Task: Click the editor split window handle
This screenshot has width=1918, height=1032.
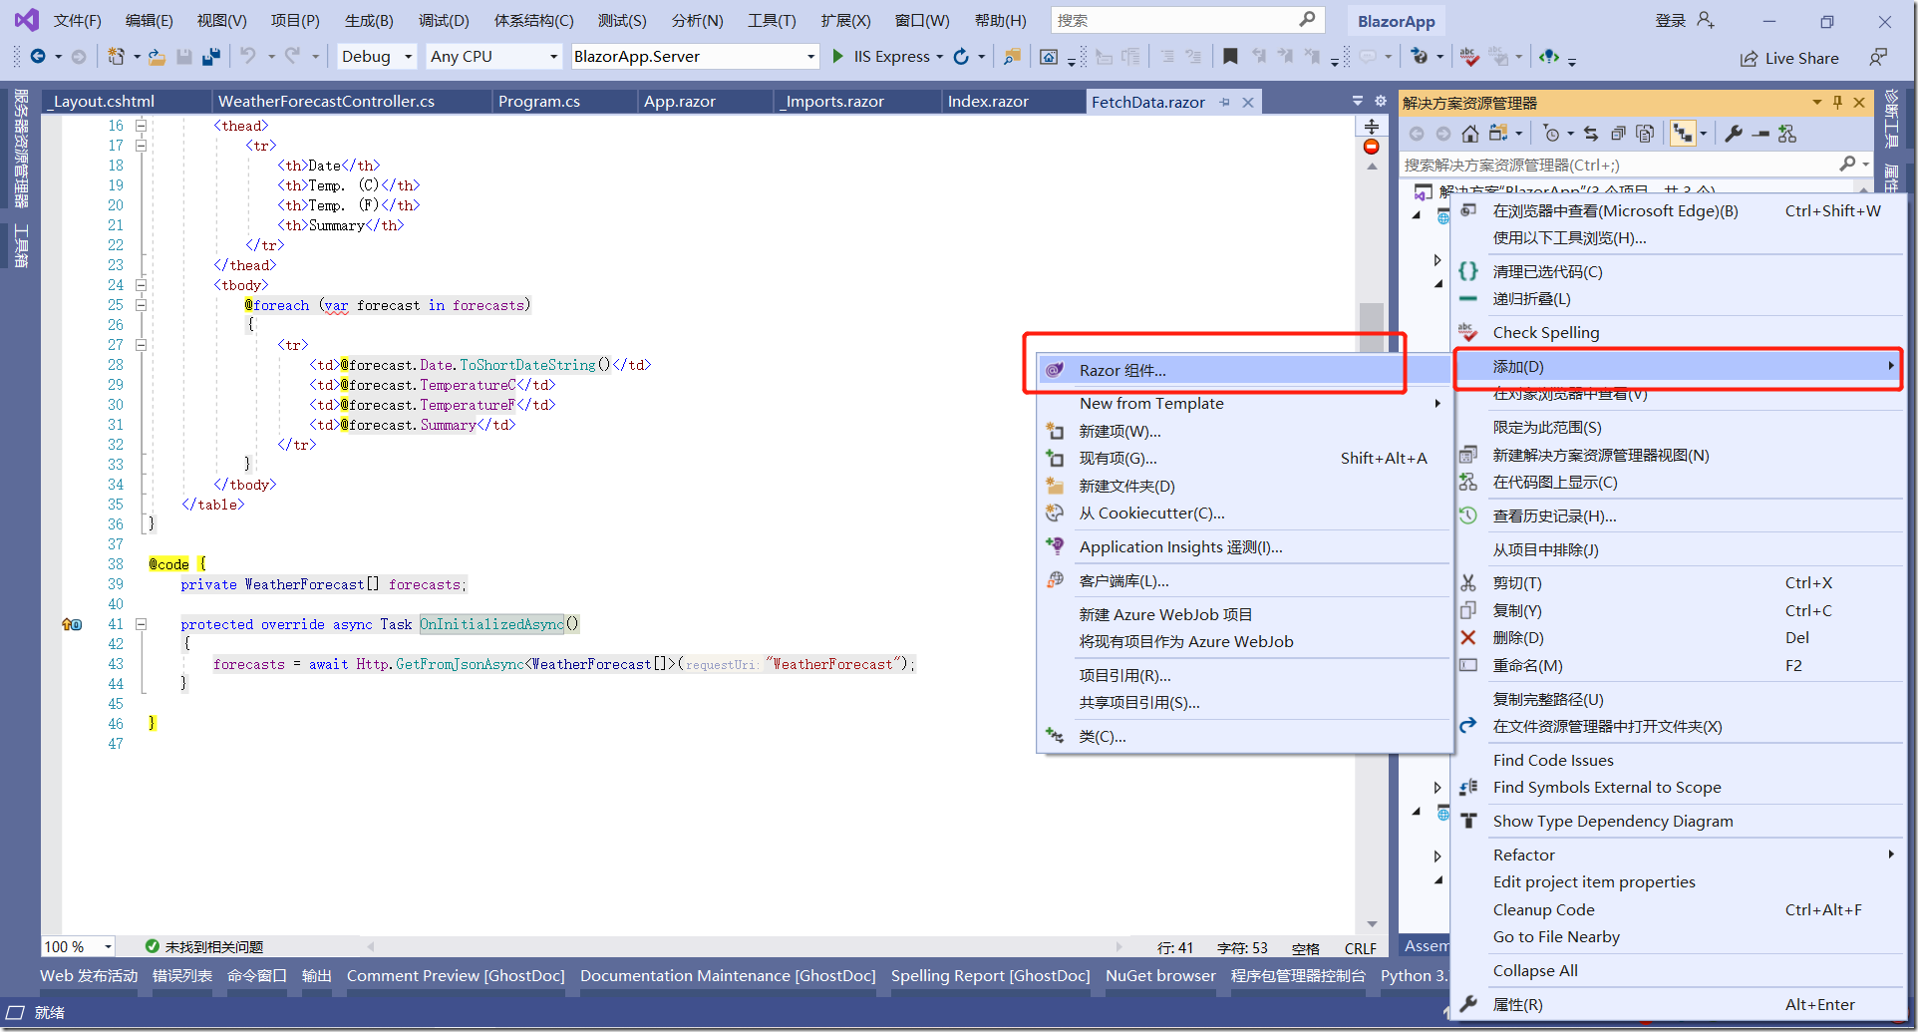Action: click(1372, 127)
